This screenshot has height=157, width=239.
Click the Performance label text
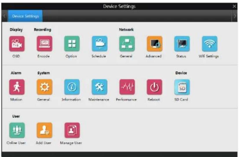tap(126, 100)
